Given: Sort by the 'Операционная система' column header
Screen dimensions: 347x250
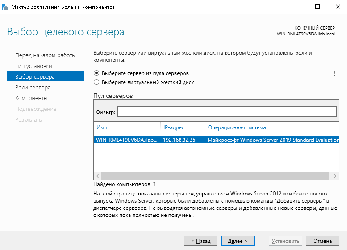Looking at the screenshot, I should pyautogui.click(x=272, y=127).
